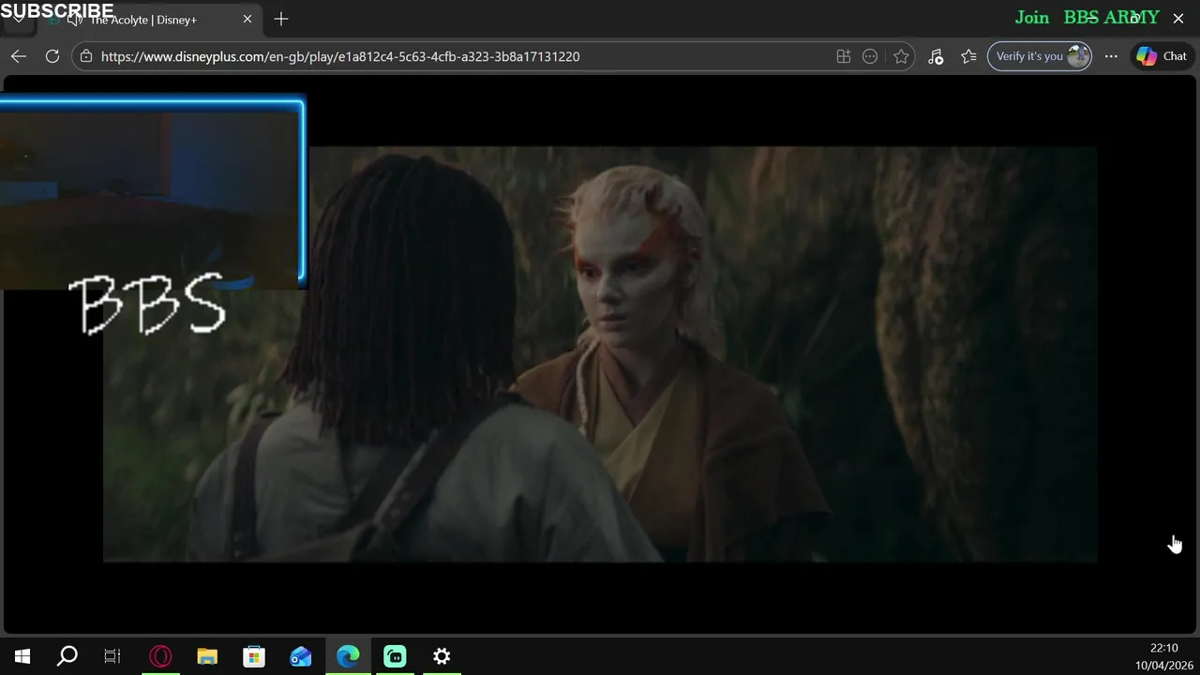
Task: Open Windows Search from taskbar
Action: pos(67,656)
